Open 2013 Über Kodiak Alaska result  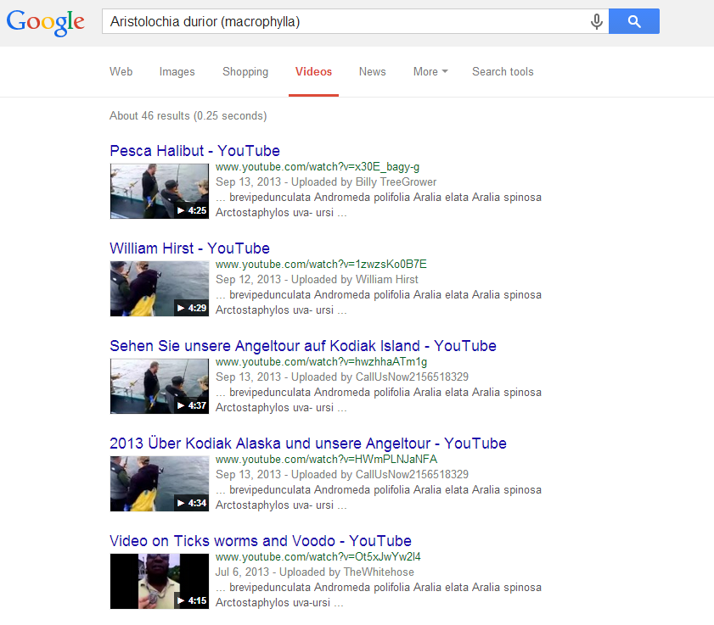click(x=307, y=444)
